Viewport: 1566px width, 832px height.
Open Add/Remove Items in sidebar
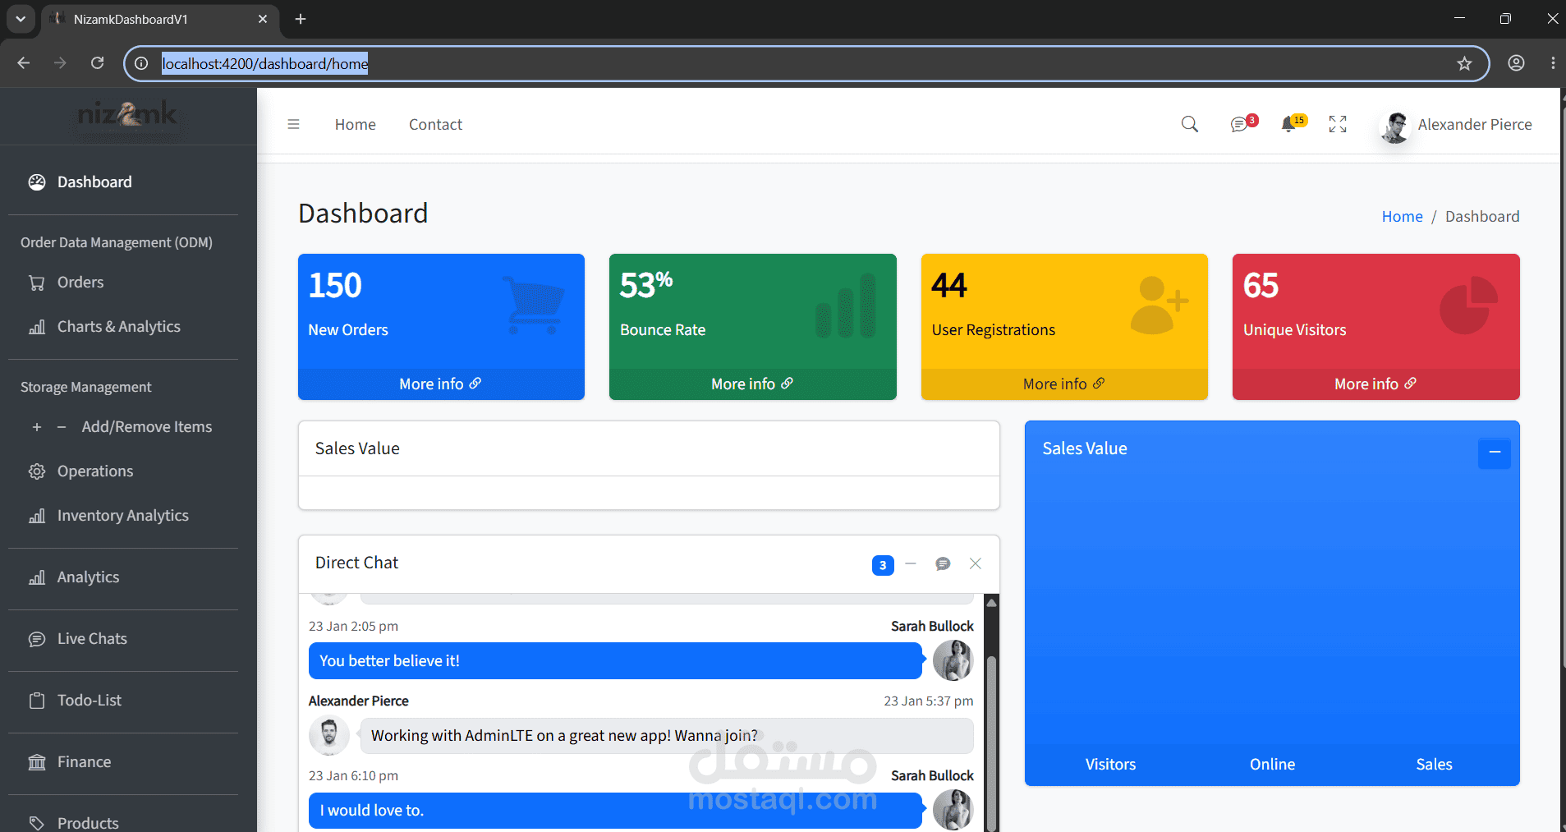click(123, 426)
